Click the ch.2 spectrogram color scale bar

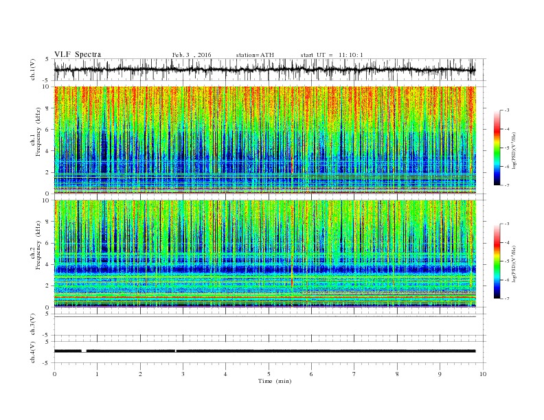497,261
